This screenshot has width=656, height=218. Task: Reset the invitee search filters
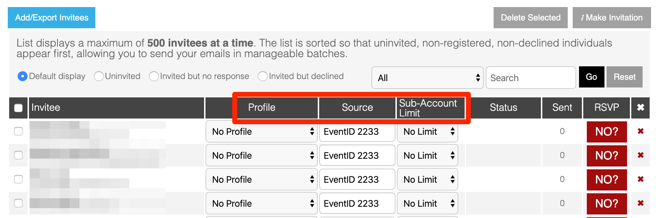coord(624,77)
